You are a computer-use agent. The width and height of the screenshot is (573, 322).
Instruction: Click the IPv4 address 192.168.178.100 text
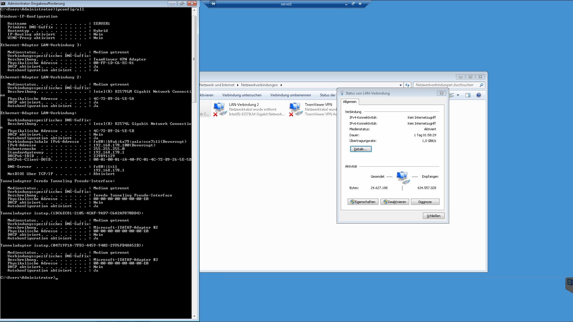124,145
